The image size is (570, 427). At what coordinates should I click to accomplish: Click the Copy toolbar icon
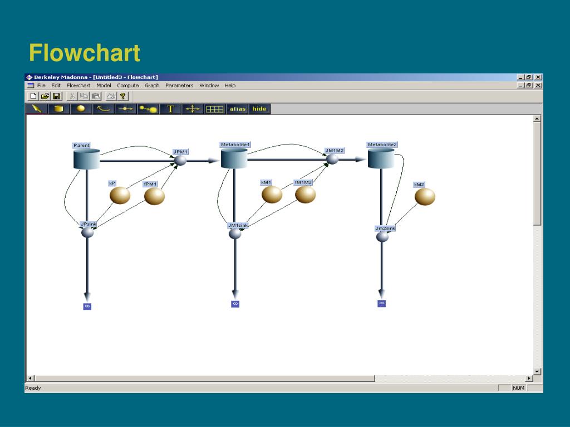(x=84, y=96)
